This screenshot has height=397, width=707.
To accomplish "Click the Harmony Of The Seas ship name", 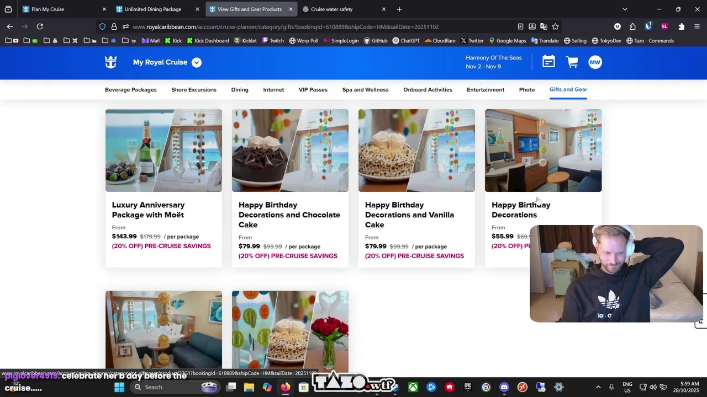I will coord(493,57).
